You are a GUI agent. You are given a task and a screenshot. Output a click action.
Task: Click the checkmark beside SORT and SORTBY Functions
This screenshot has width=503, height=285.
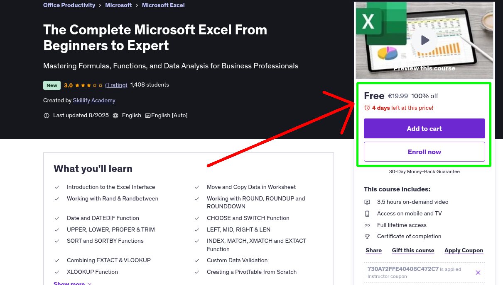point(57,241)
